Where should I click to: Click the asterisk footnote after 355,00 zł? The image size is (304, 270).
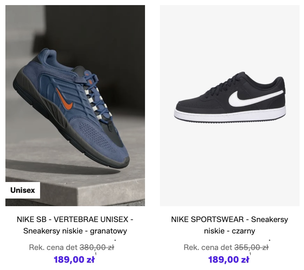pos(269,241)
